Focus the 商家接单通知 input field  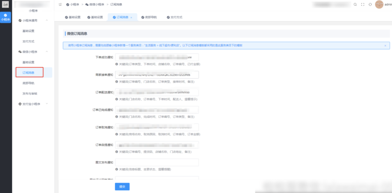tap(157, 75)
